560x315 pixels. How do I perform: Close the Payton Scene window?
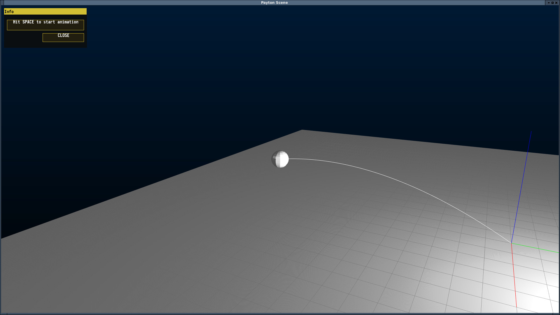tap(556, 3)
